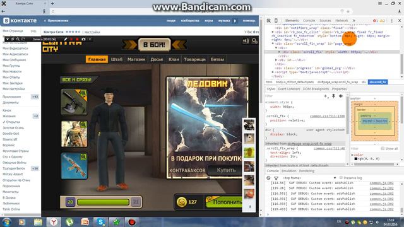Viewport: 404px width, 227px height.
Task: Expand the selected scroll_fix div node
Action: (x=280, y=52)
